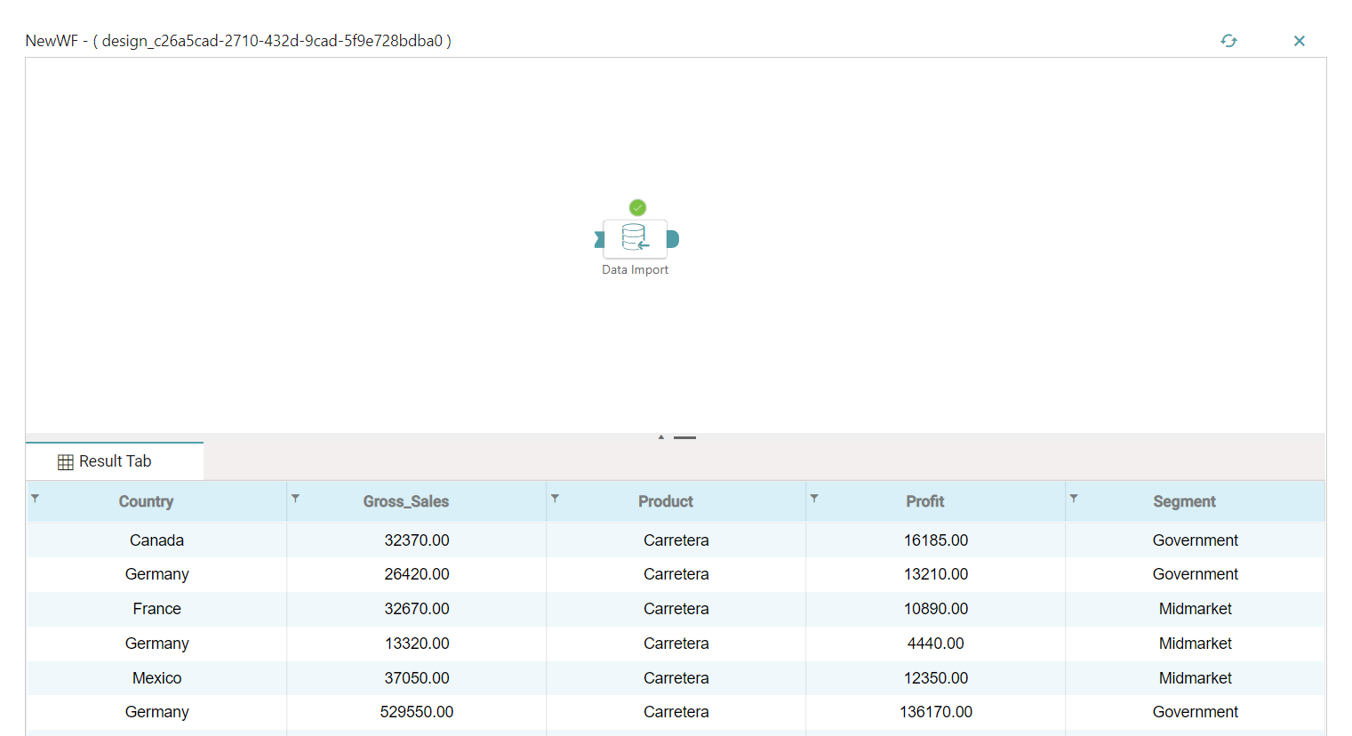Close the NewWF workflow window
Image resolution: width=1352 pixels, height=736 pixels.
coord(1299,41)
